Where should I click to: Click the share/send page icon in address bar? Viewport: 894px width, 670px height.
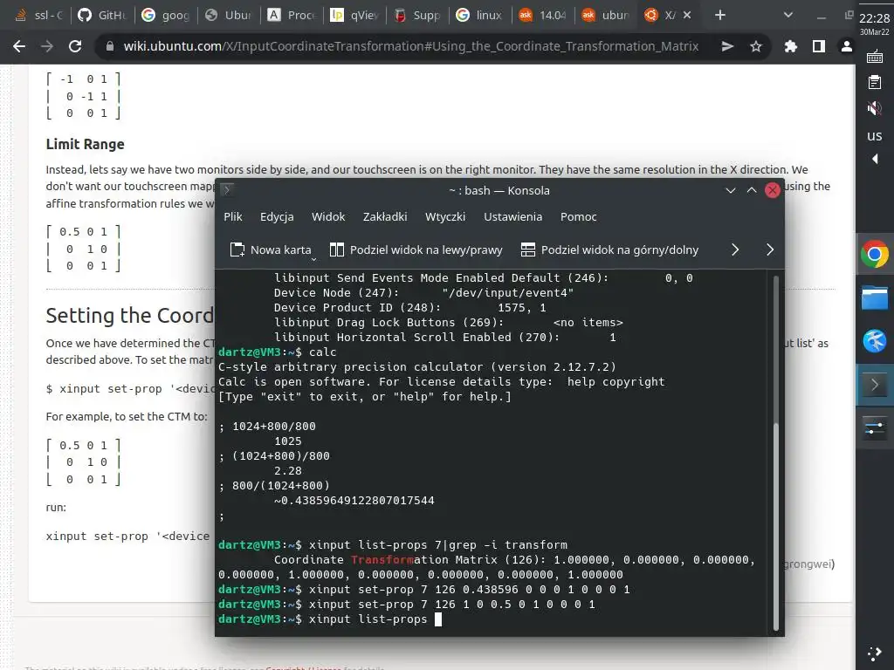click(x=727, y=46)
